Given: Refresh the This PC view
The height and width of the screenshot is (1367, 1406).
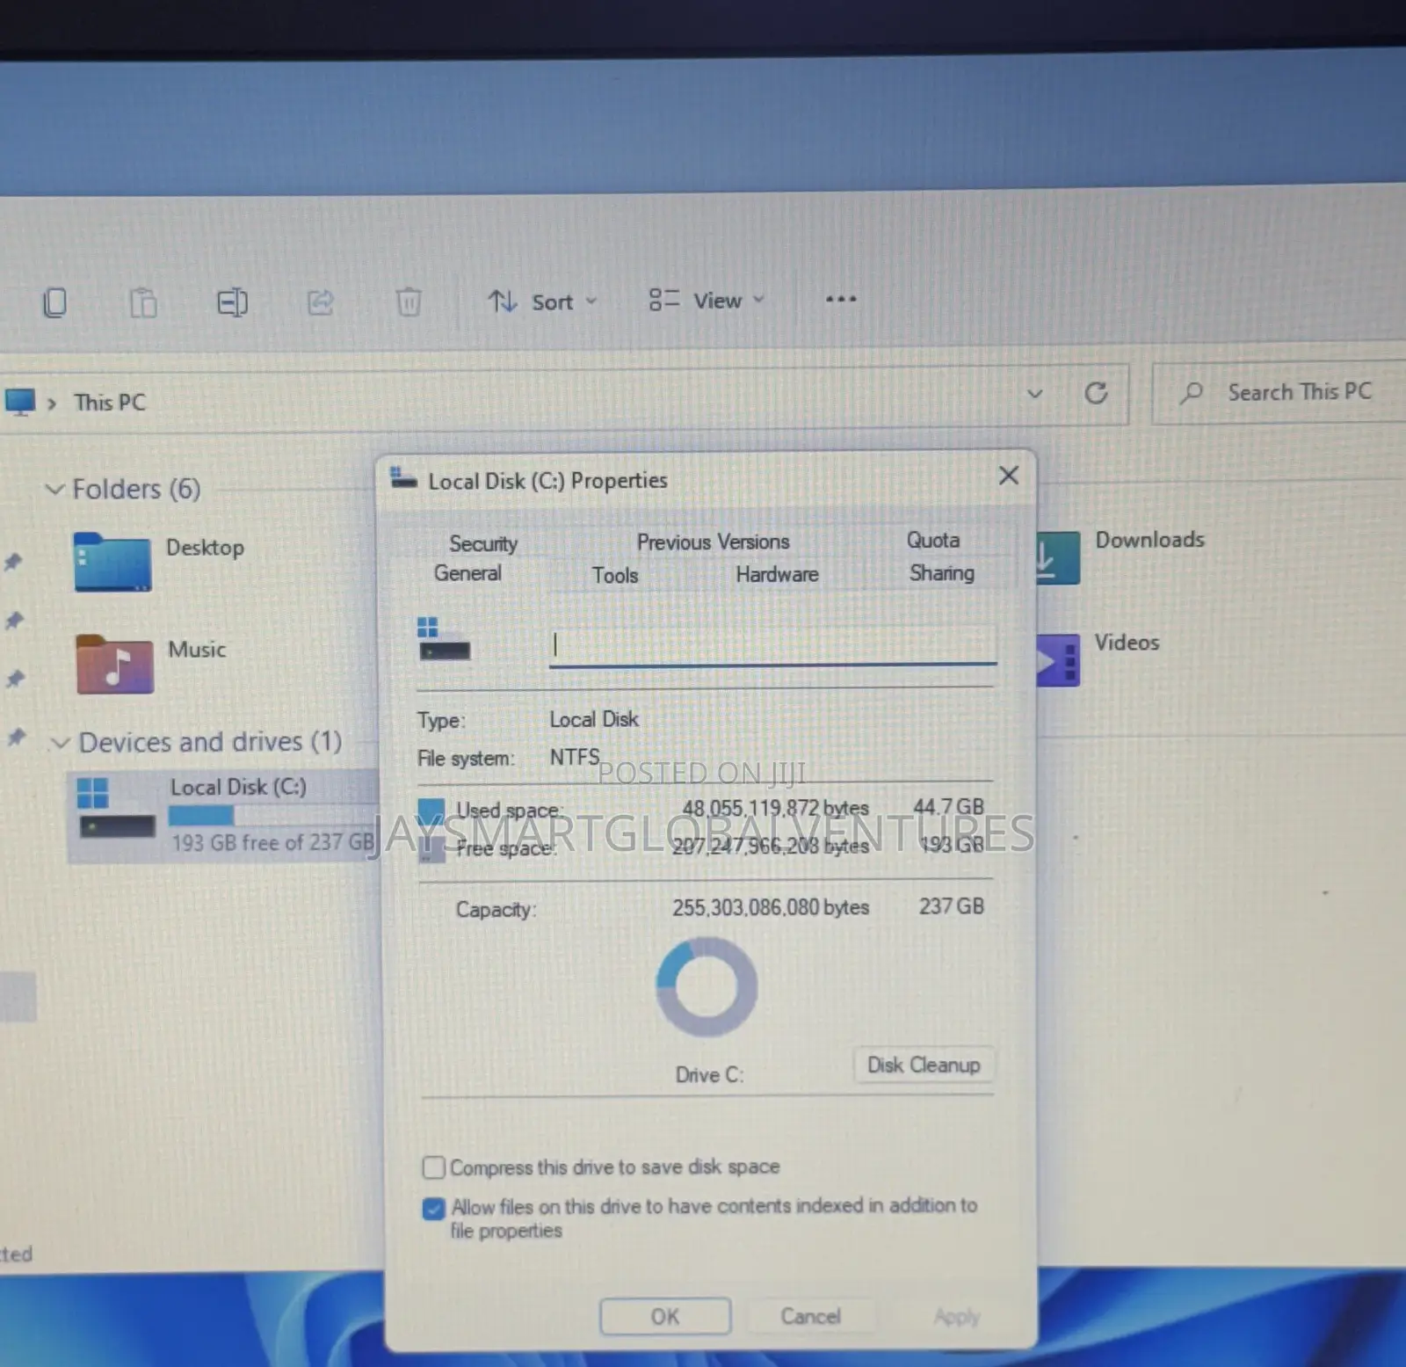Looking at the screenshot, I should pyautogui.click(x=1096, y=393).
